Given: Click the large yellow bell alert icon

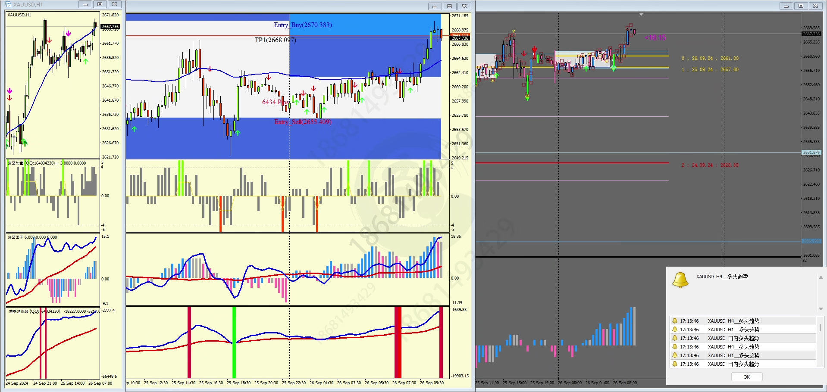Looking at the screenshot, I should (x=680, y=280).
